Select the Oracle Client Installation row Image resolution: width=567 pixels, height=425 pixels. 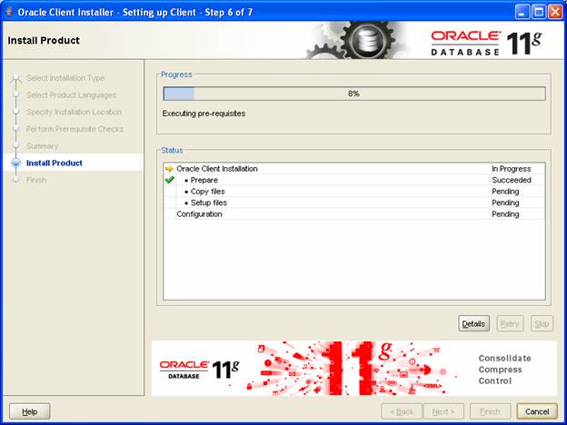pyautogui.click(x=354, y=169)
